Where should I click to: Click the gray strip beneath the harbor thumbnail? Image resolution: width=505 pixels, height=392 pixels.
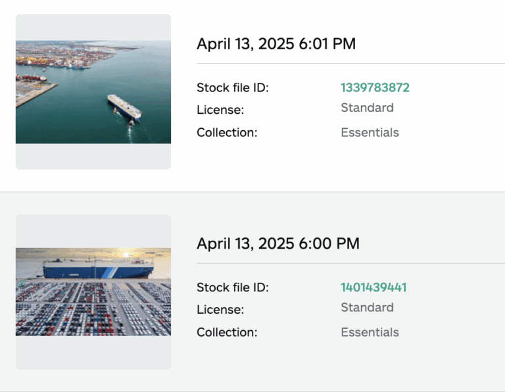pyautogui.click(x=93, y=157)
